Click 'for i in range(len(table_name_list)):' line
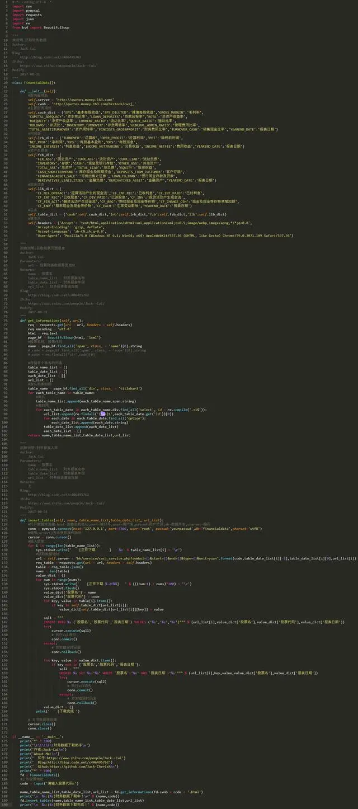This screenshot has height=809, width=358. pyautogui.click(x=64, y=545)
